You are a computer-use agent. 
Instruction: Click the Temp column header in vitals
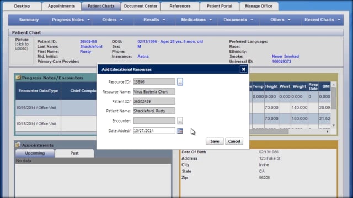tap(258, 86)
